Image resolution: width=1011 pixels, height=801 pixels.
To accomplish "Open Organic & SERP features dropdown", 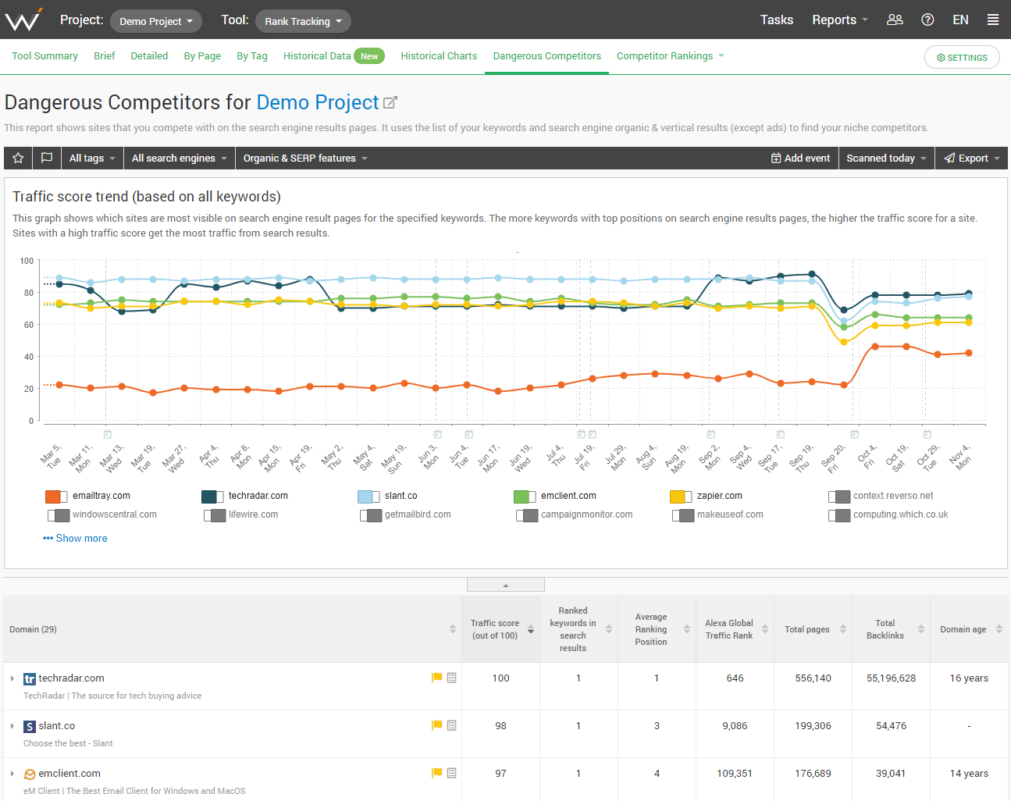I will pyautogui.click(x=305, y=158).
